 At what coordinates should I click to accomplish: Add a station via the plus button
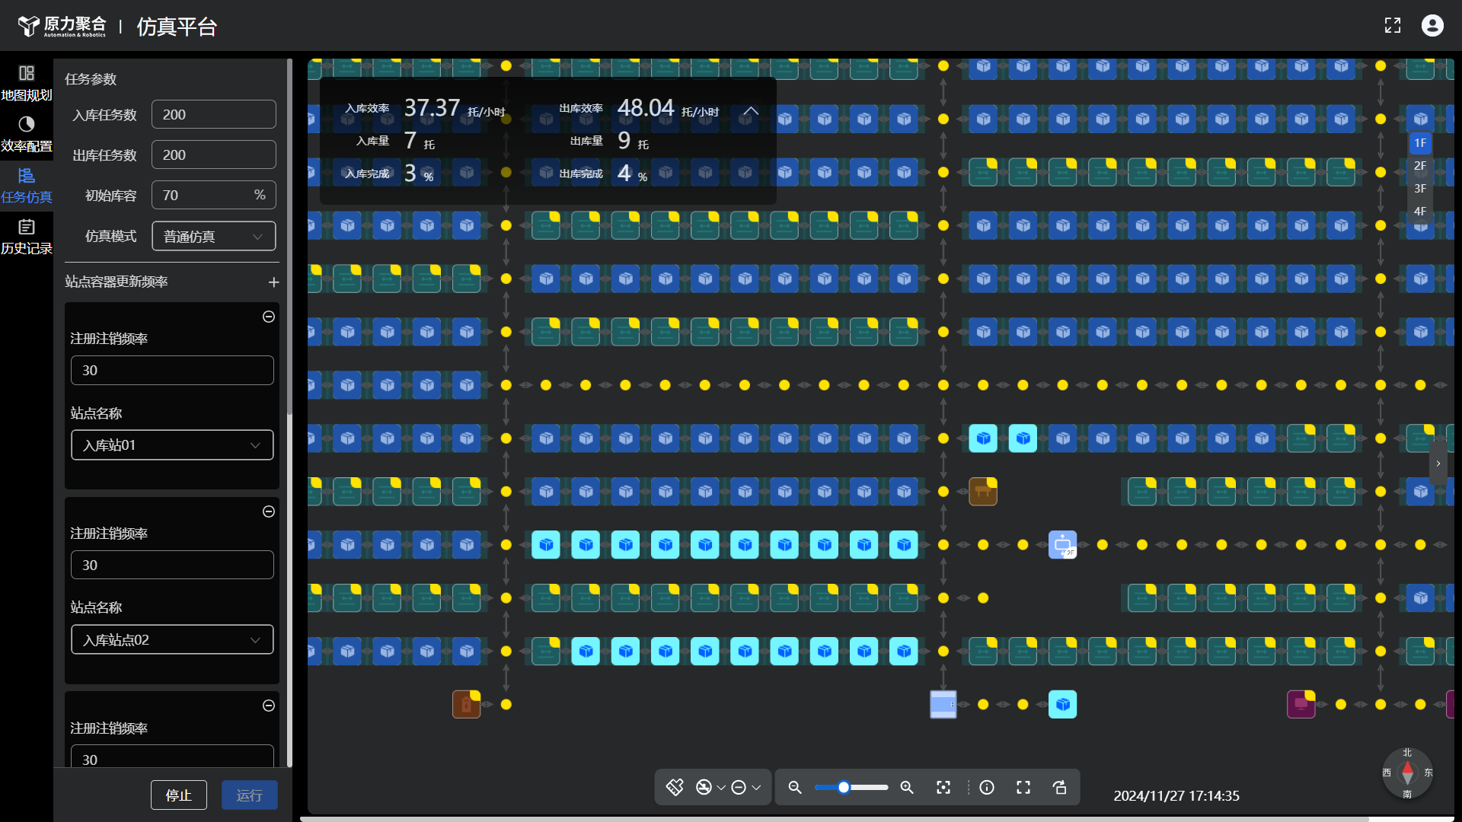[274, 282]
